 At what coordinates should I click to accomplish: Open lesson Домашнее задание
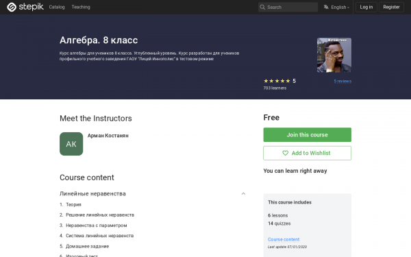click(x=87, y=246)
